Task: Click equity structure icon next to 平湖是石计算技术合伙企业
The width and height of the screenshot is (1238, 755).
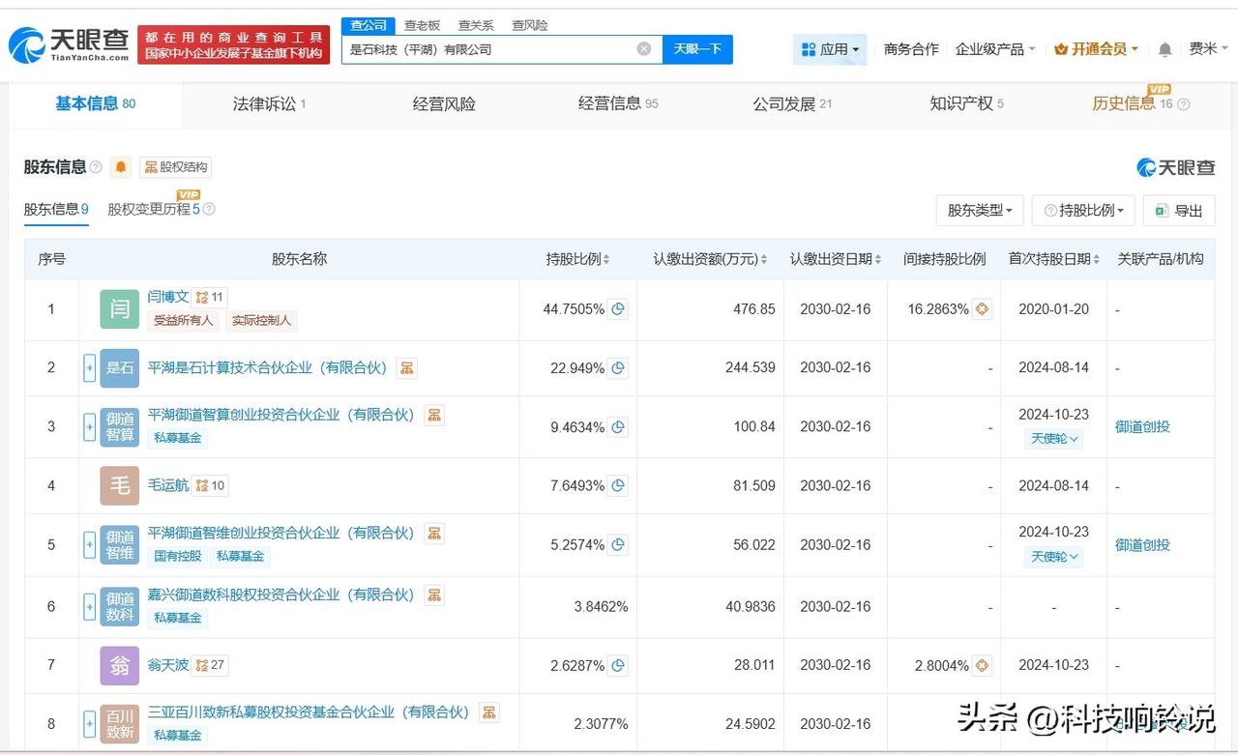Action: click(407, 368)
